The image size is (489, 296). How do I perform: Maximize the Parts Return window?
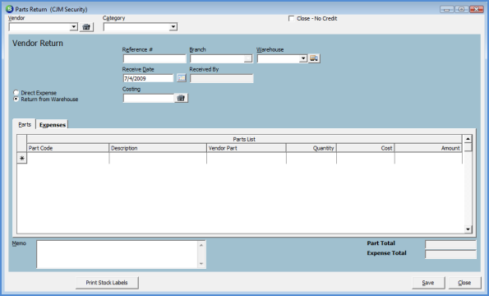coord(462,9)
